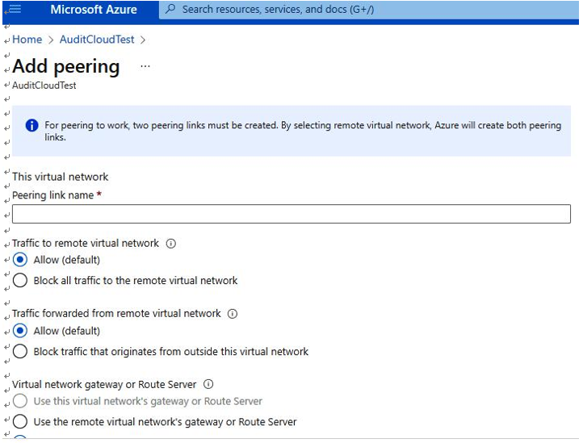
Task: Go to the Home breadcrumb link
Action: (x=27, y=40)
